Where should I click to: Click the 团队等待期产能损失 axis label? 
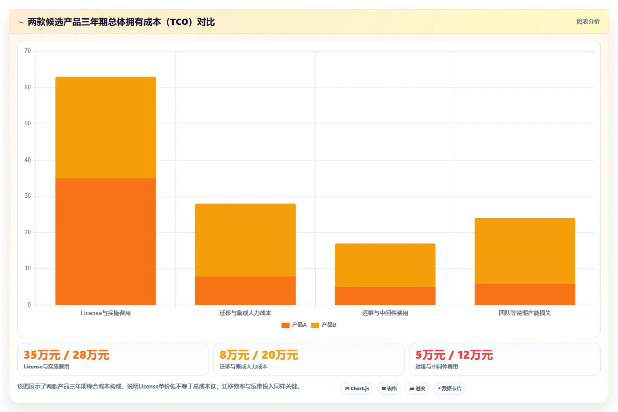tap(525, 313)
